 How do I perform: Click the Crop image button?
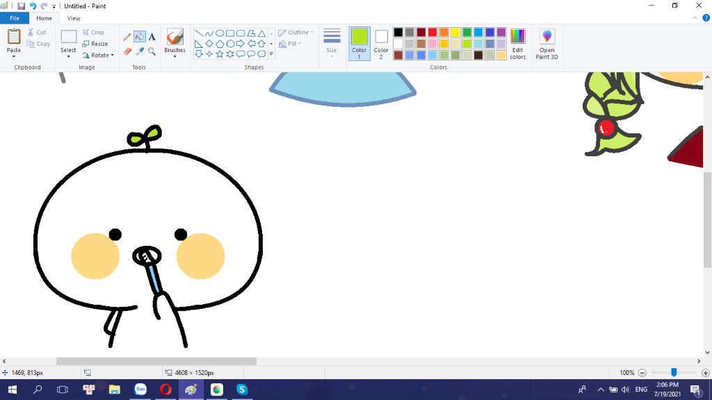click(94, 32)
